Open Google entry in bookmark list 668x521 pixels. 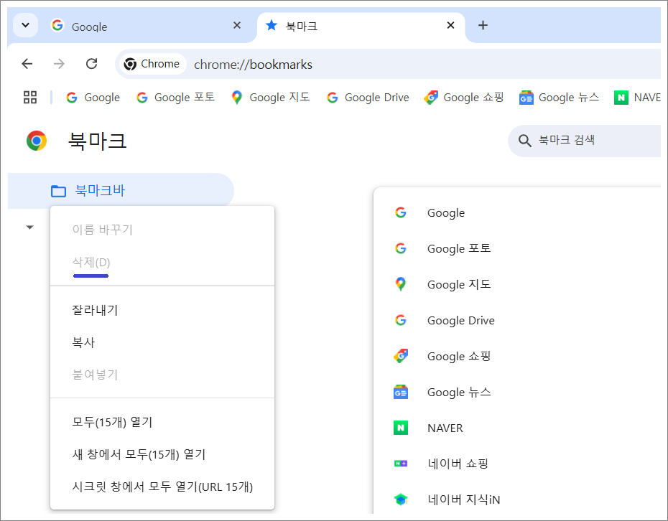pyautogui.click(x=517, y=212)
